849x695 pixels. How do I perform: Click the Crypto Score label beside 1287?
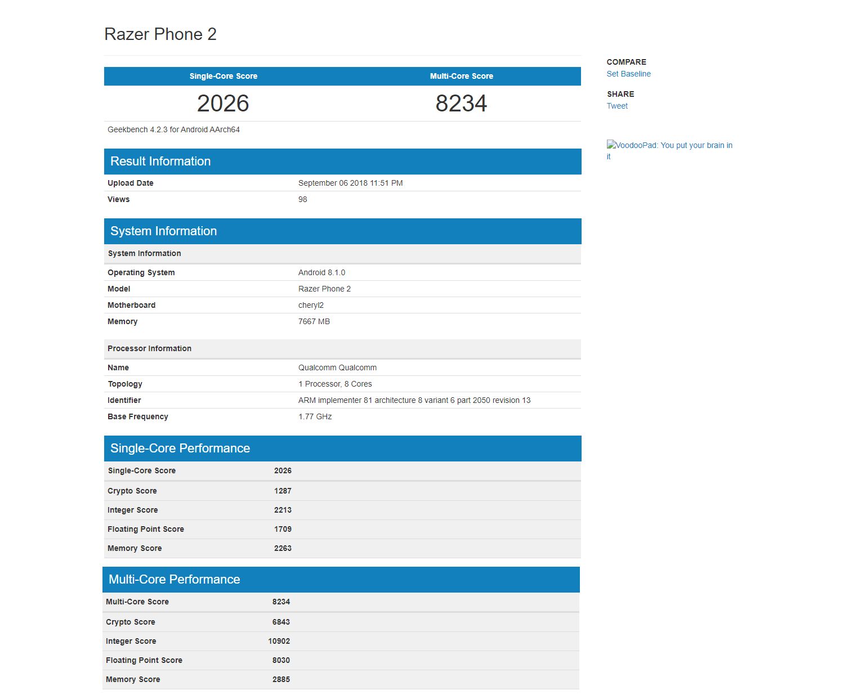click(132, 491)
